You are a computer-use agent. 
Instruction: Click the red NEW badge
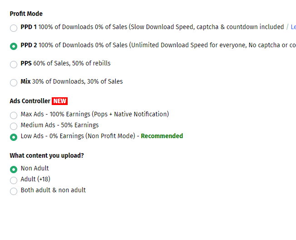(x=59, y=101)
